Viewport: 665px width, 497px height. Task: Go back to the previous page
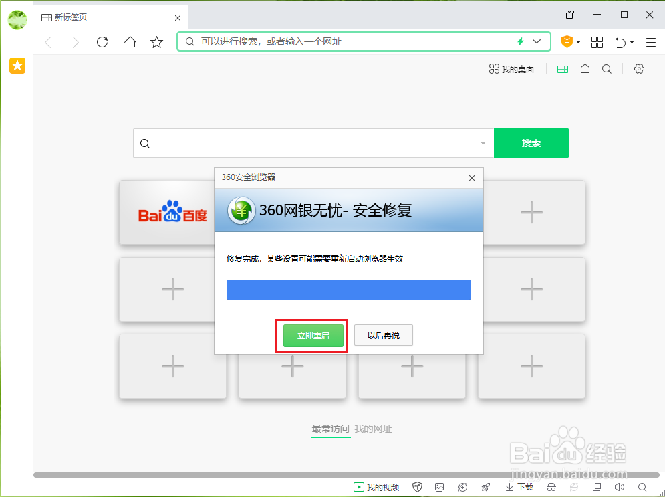pyautogui.click(x=48, y=42)
